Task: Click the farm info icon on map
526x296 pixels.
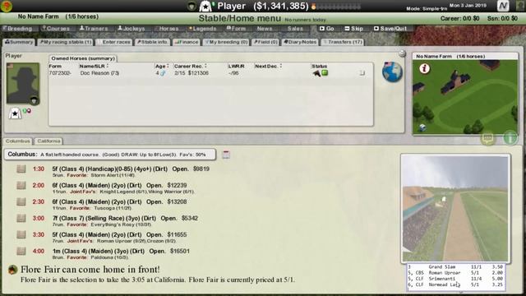Action: coord(424,68)
